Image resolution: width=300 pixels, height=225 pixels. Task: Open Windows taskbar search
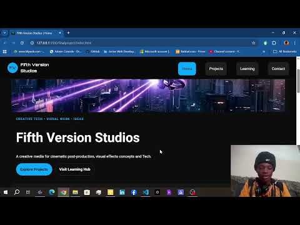pyautogui.click(x=17, y=192)
